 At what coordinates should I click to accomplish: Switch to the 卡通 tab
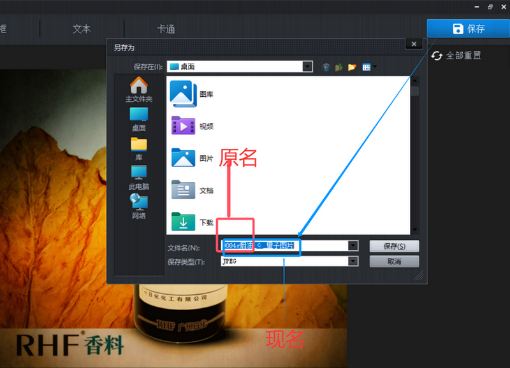(x=166, y=29)
